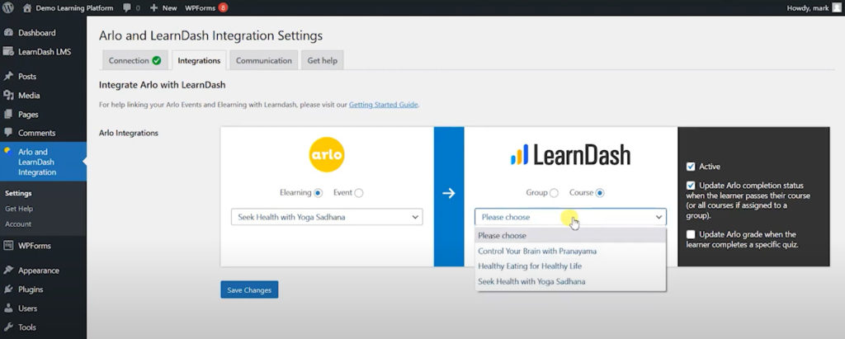Click the LearnDash LMS sidebar icon
The height and width of the screenshot is (339, 845).
tap(8, 52)
